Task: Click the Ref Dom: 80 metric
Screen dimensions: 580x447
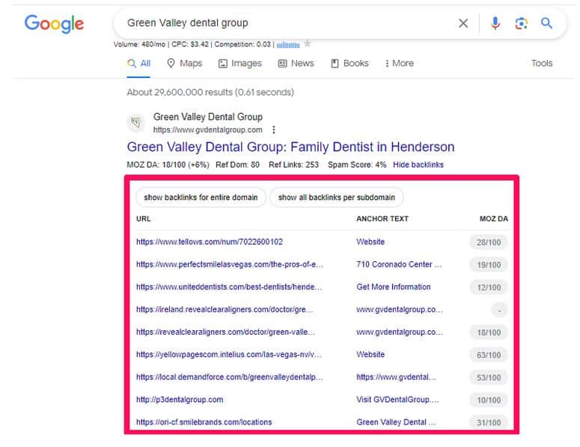Action: click(x=237, y=165)
